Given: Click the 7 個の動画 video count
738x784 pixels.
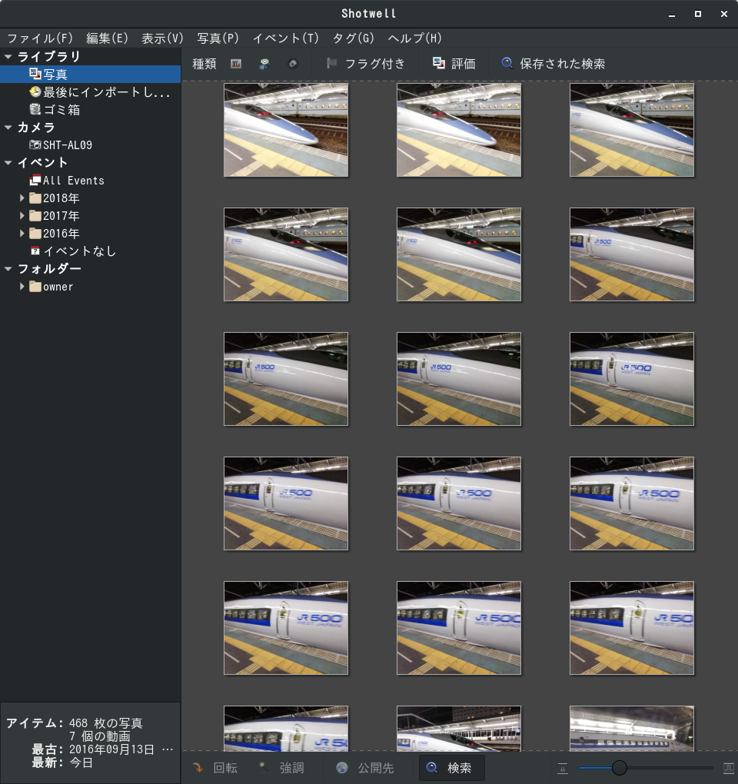Looking at the screenshot, I should coord(99,736).
